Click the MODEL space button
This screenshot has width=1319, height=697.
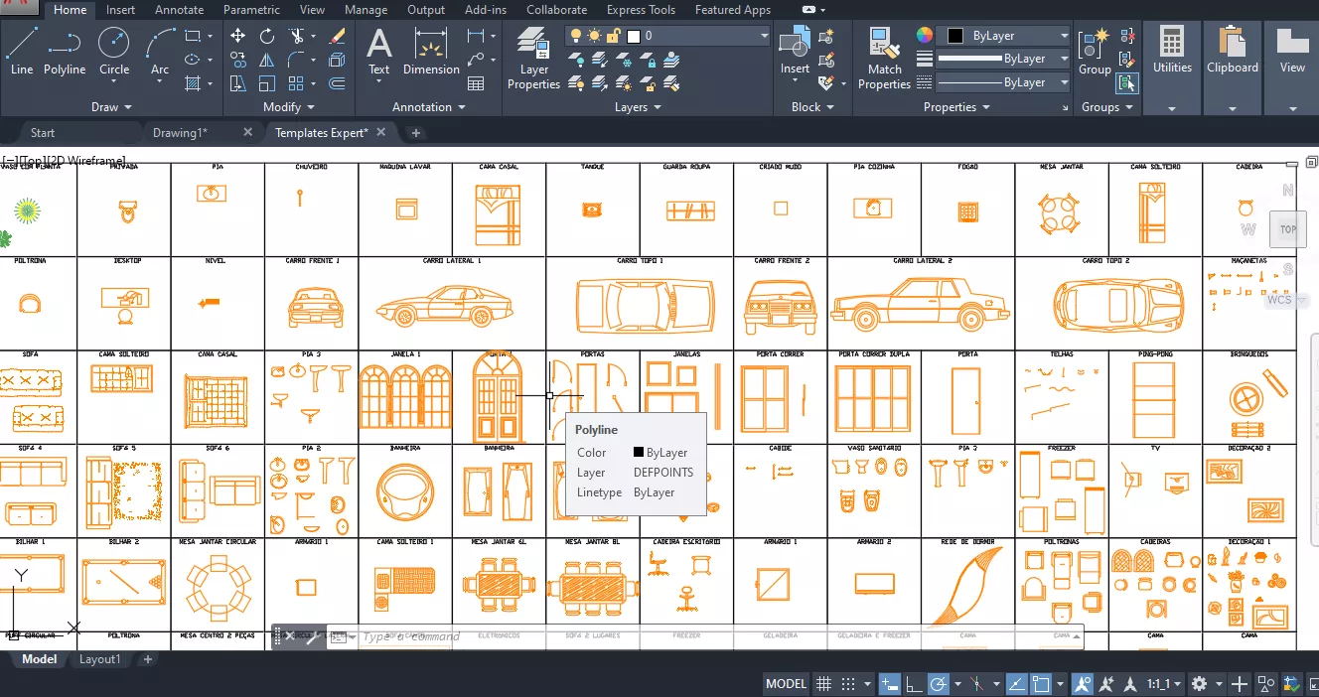tap(786, 684)
